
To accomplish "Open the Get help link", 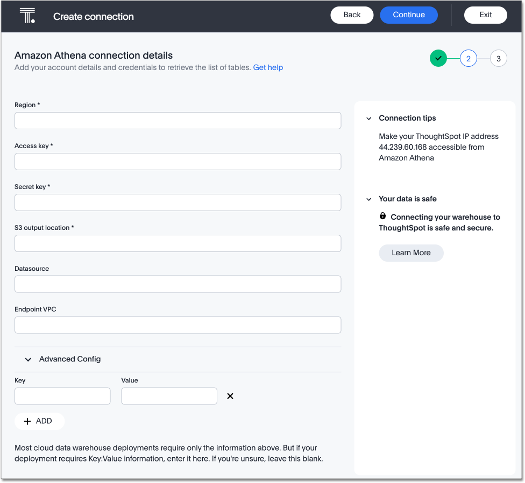I will pos(268,67).
